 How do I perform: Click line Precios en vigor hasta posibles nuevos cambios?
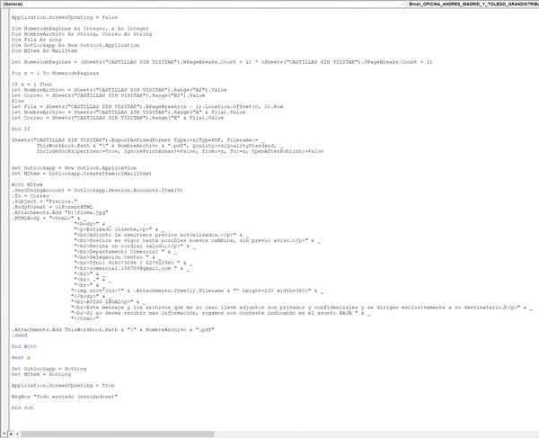[x=197, y=240]
